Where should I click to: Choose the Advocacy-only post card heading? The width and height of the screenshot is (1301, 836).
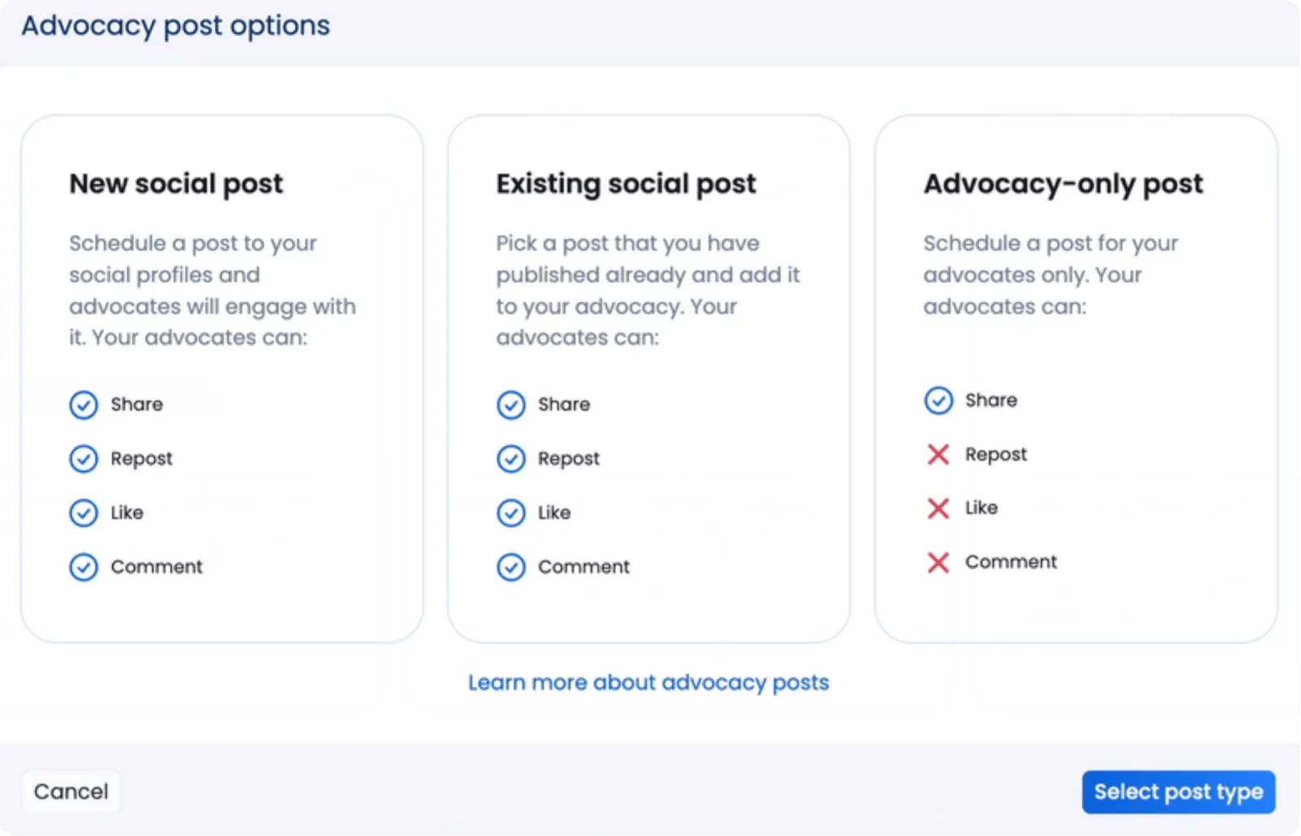(x=1063, y=184)
